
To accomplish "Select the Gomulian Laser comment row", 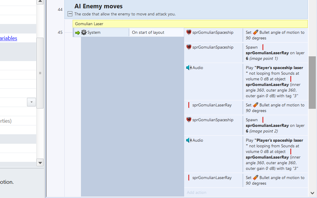I will [190, 24].
